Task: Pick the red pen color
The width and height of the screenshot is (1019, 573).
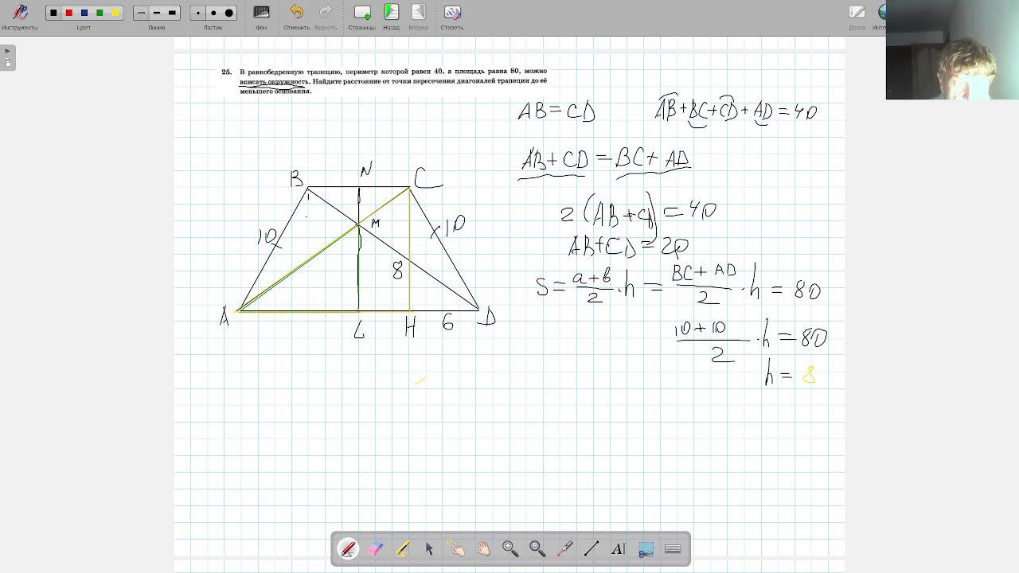Action: [68, 13]
